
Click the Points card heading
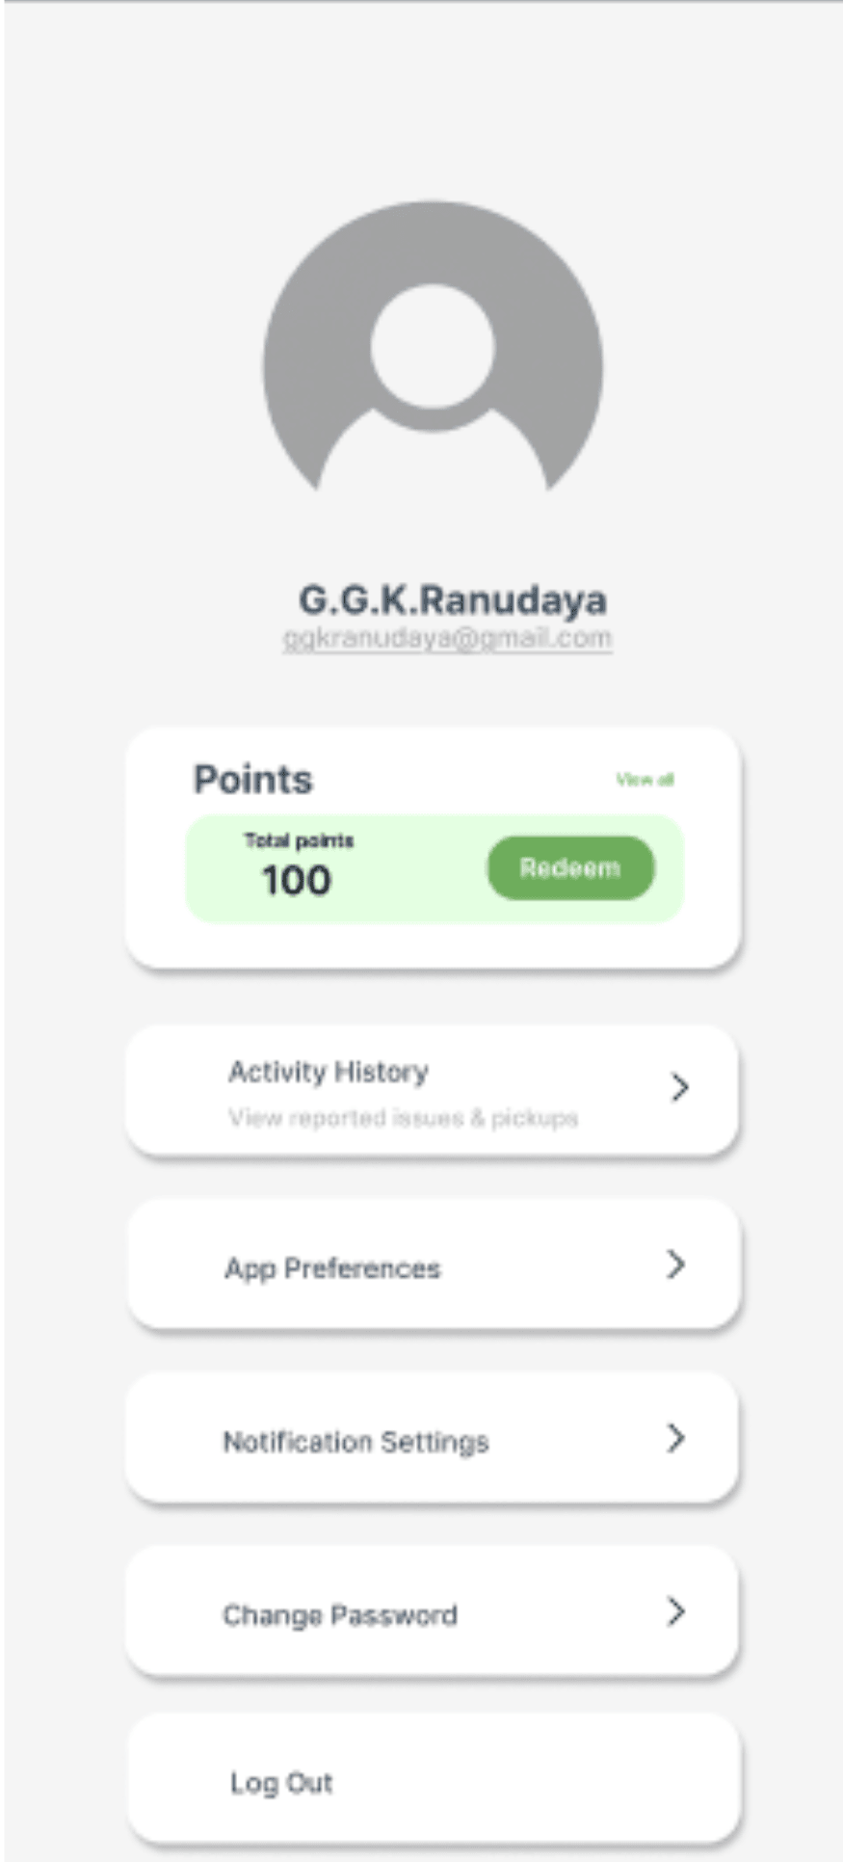(x=252, y=779)
